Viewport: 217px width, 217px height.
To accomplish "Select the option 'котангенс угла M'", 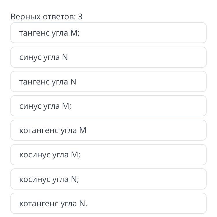I will (108, 130).
